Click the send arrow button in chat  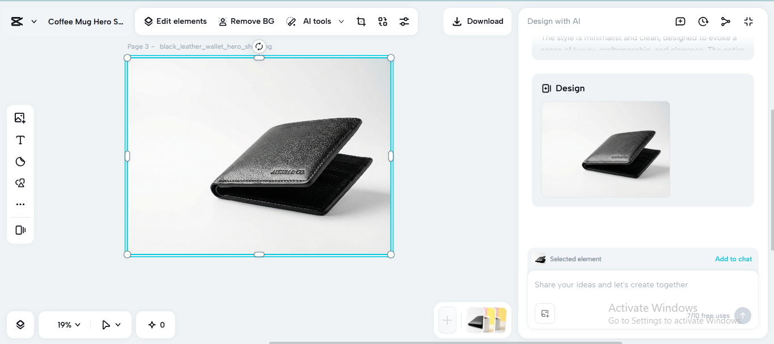743,316
